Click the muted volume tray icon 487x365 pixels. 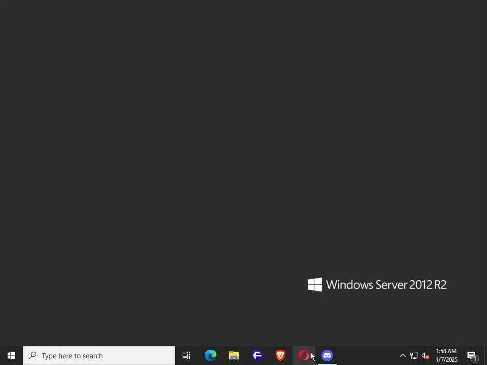tap(426, 355)
